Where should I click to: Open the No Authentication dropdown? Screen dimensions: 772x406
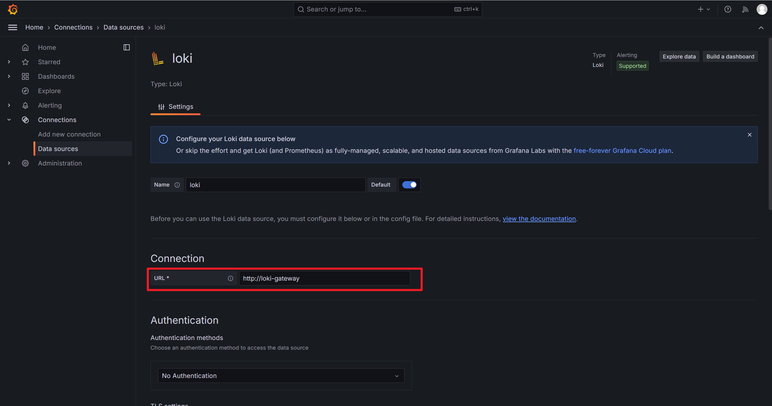(281, 376)
